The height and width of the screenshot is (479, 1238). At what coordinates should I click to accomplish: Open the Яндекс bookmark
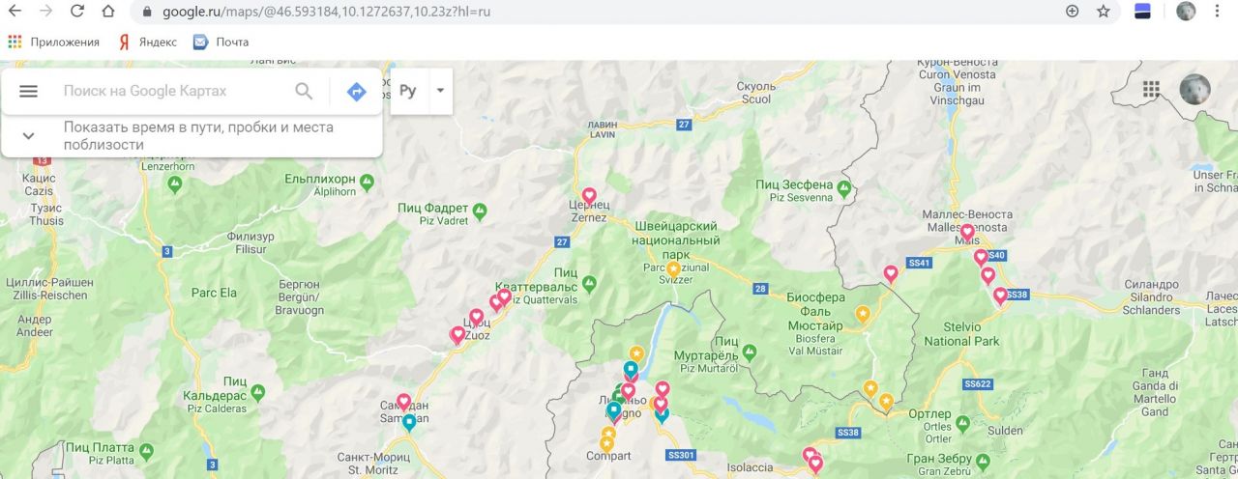pos(148,42)
